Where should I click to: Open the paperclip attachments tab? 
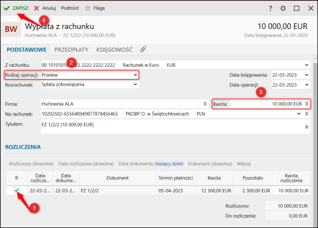click(143, 49)
